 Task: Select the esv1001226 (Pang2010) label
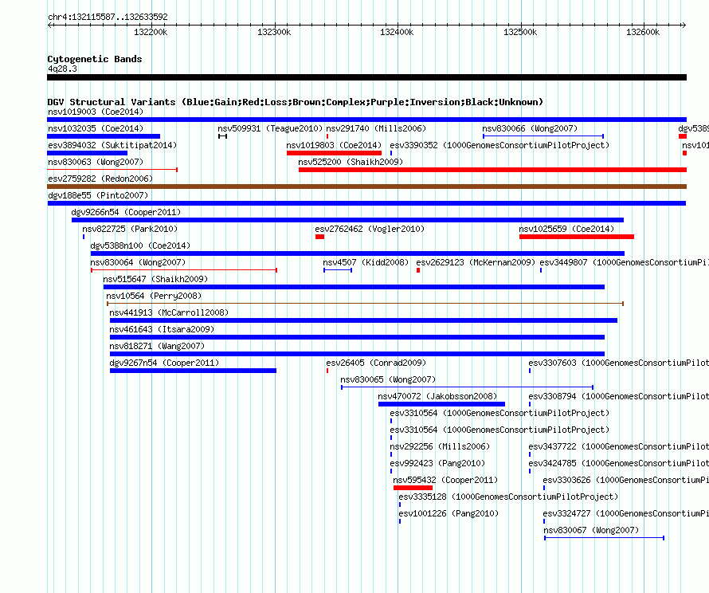click(x=449, y=513)
